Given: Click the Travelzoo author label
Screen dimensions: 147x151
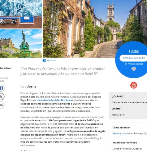Looking at the screenshot, I should coord(6,68).
